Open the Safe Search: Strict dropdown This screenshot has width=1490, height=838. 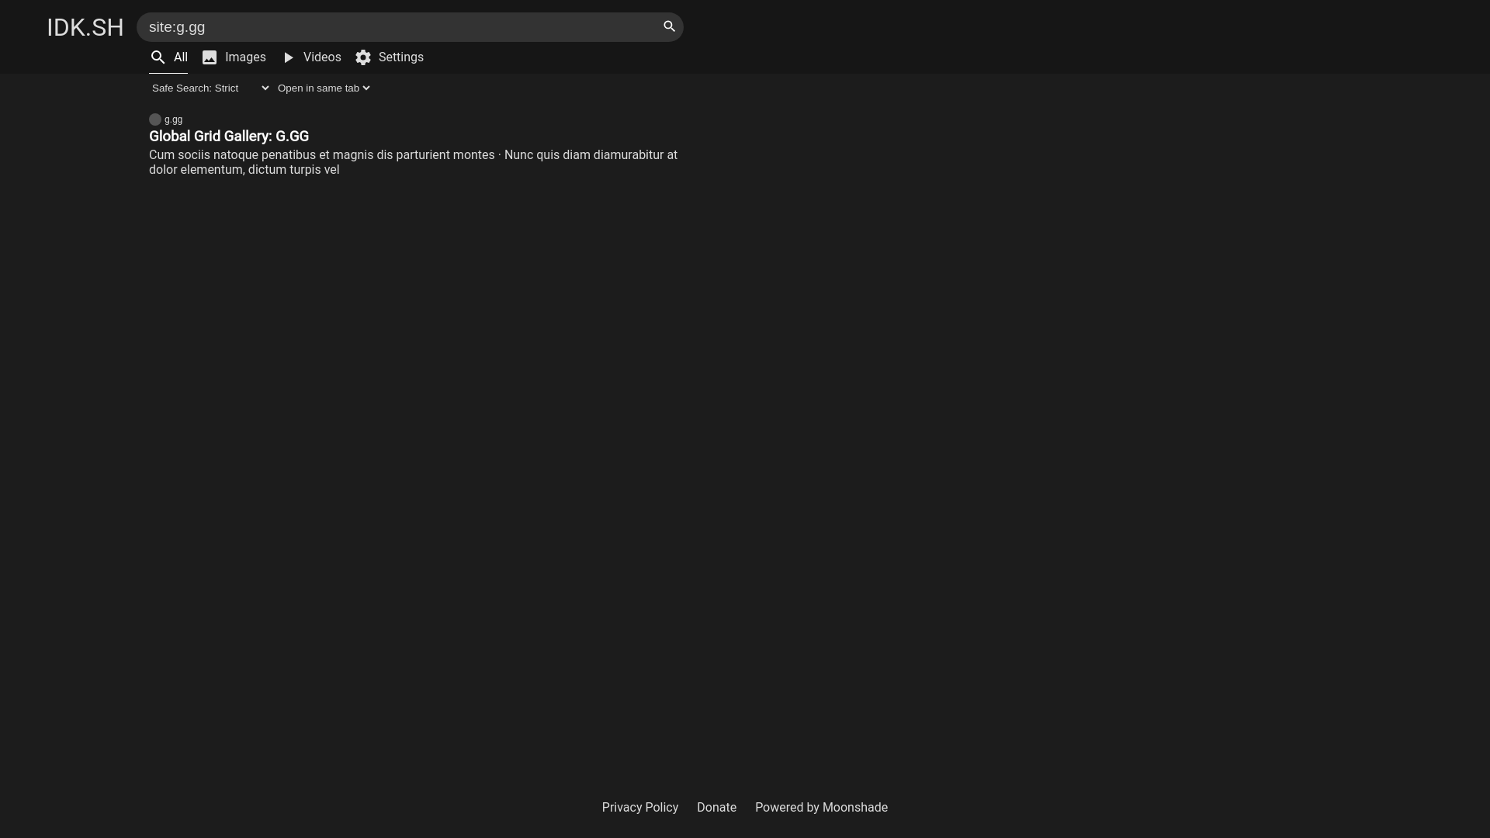point(210,88)
